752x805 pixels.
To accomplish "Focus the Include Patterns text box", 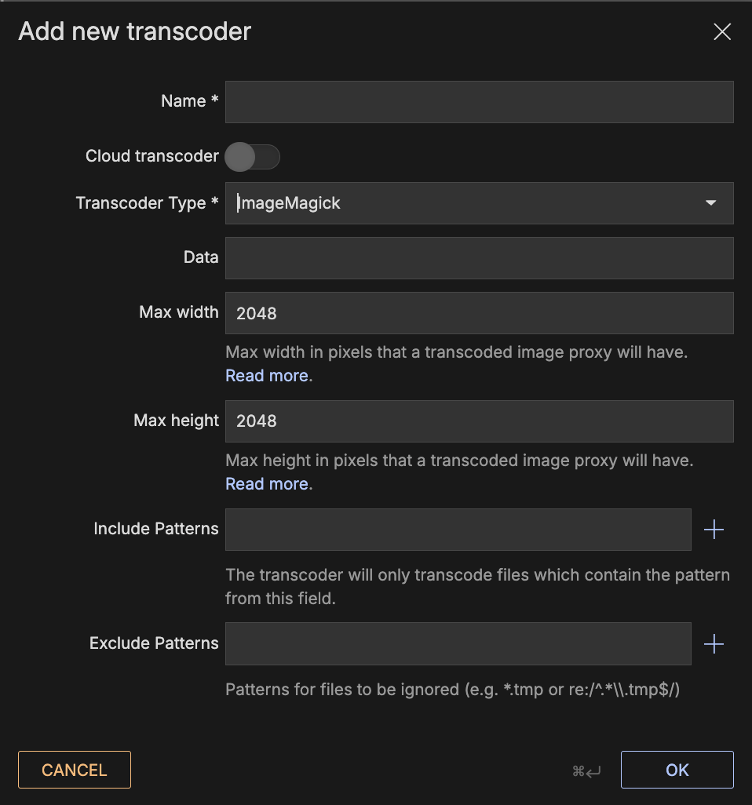I will pos(458,530).
